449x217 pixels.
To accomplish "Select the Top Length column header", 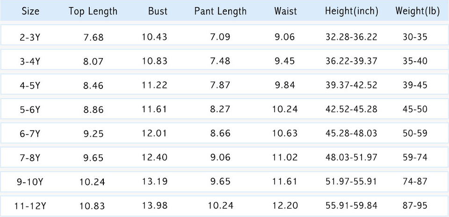I will point(93,11).
